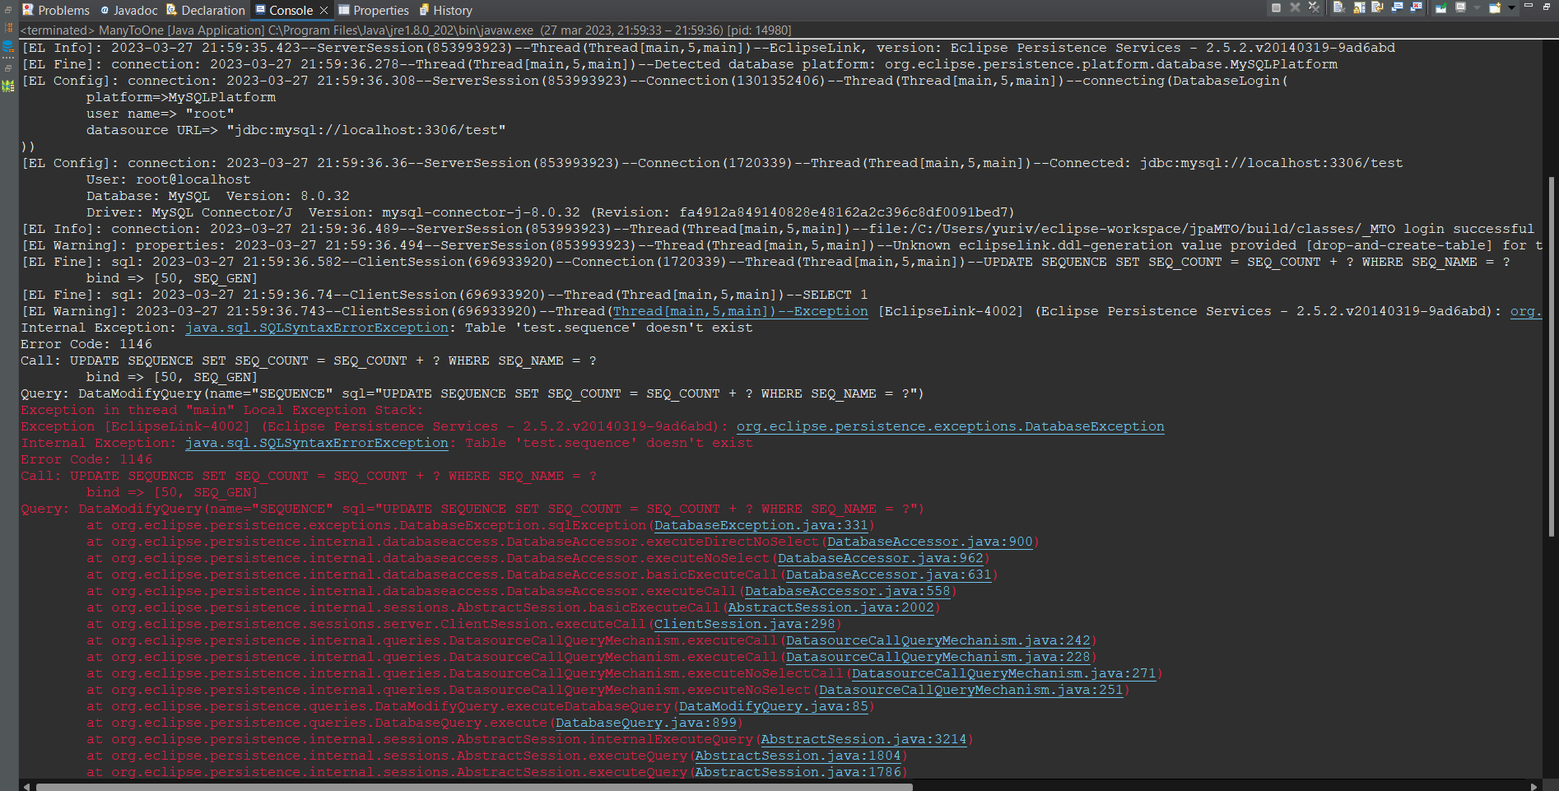Screen dimensions: 1559x791
Task: Click 'User: root@localhost' line
Action: (x=169, y=179)
